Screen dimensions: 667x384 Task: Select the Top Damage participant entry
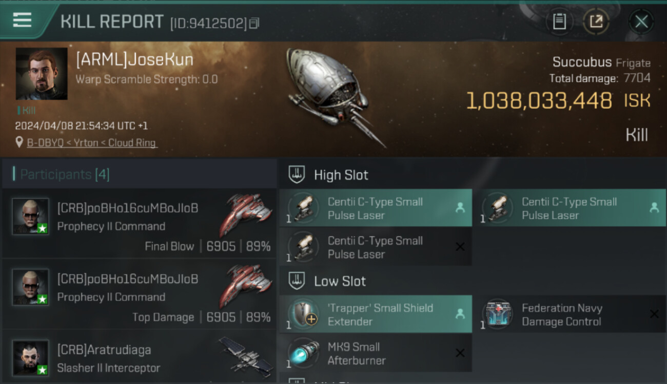point(139,294)
